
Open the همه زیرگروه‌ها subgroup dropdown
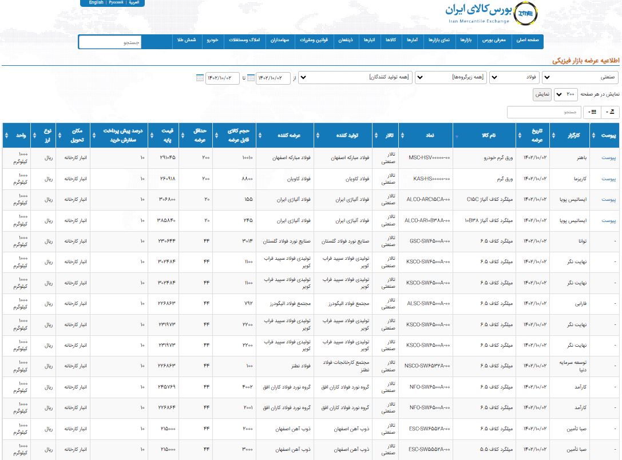click(451, 77)
